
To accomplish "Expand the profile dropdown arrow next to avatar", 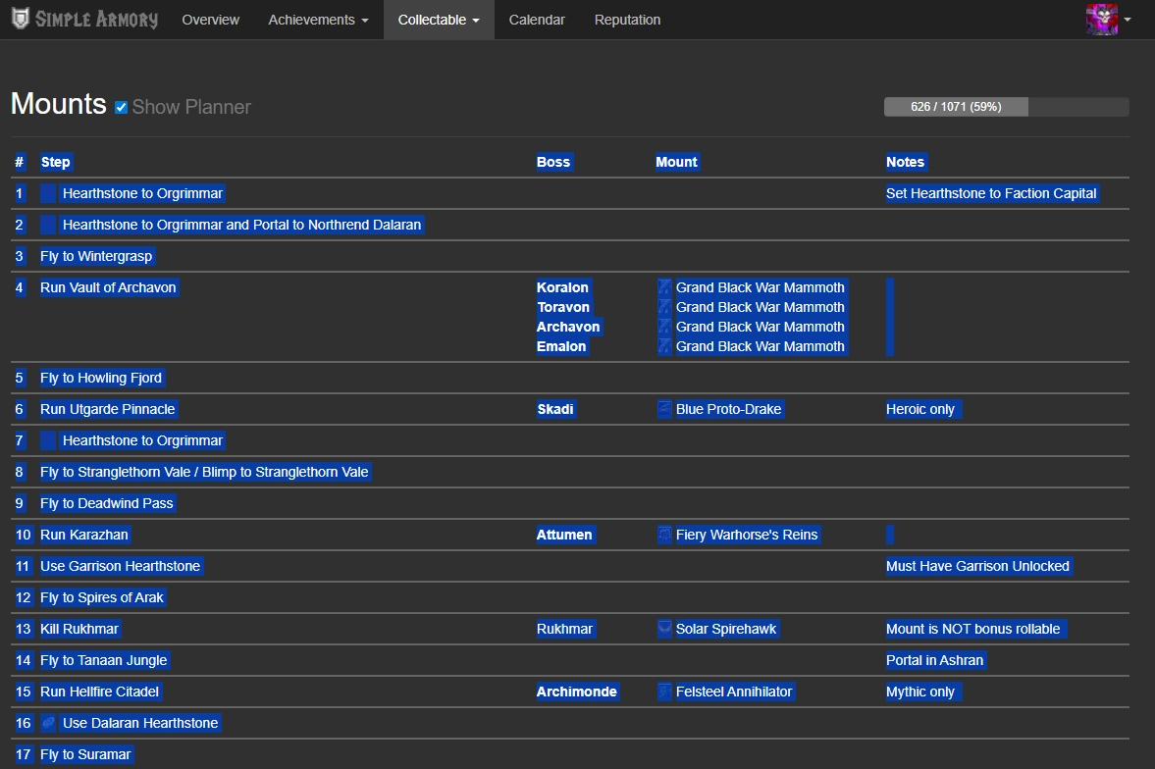I will (1127, 20).
